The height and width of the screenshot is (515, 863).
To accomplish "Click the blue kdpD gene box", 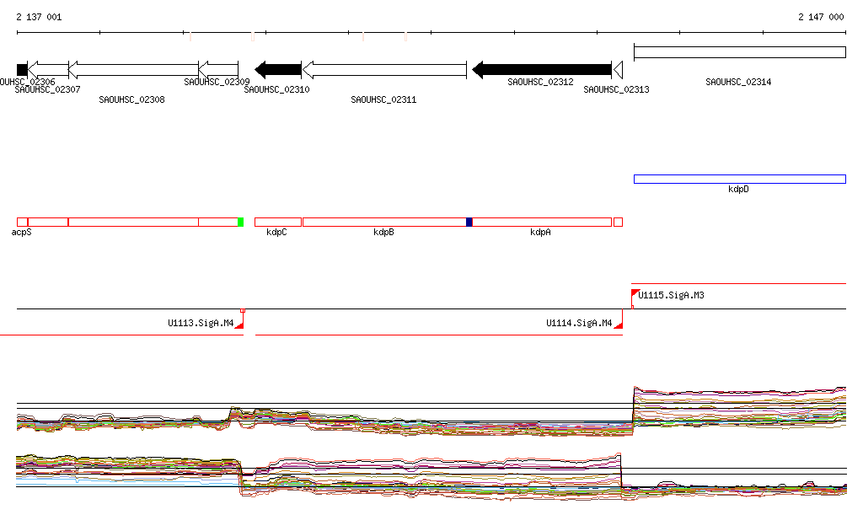I will 740,179.
